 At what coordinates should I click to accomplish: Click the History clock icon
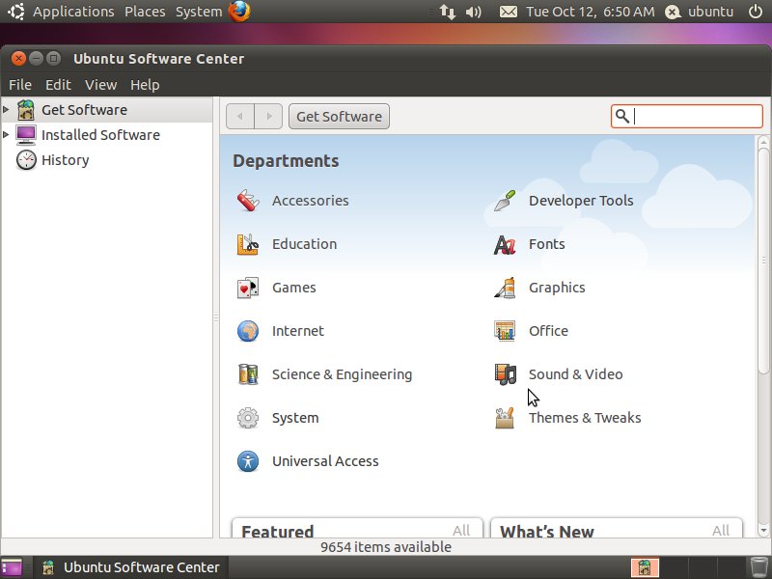(x=26, y=160)
